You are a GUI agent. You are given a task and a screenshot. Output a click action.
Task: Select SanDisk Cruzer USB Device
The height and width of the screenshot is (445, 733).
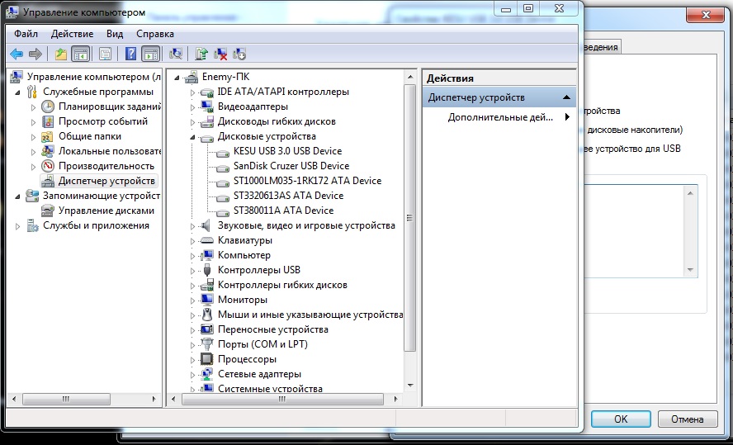pyautogui.click(x=291, y=166)
